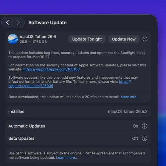Click the Automatic Updates 'On' value
166x166 pixels.
click(135, 126)
